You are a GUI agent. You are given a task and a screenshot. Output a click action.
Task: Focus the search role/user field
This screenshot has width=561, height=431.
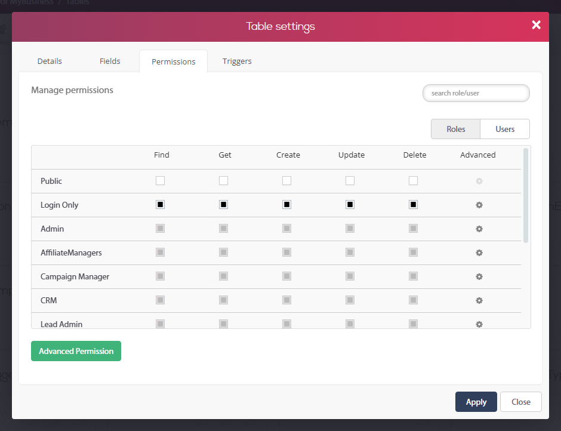coord(476,93)
